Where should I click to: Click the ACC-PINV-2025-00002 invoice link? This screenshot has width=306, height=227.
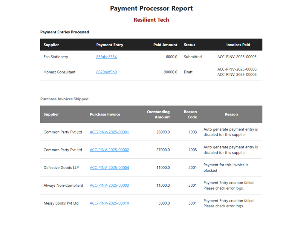(x=109, y=150)
